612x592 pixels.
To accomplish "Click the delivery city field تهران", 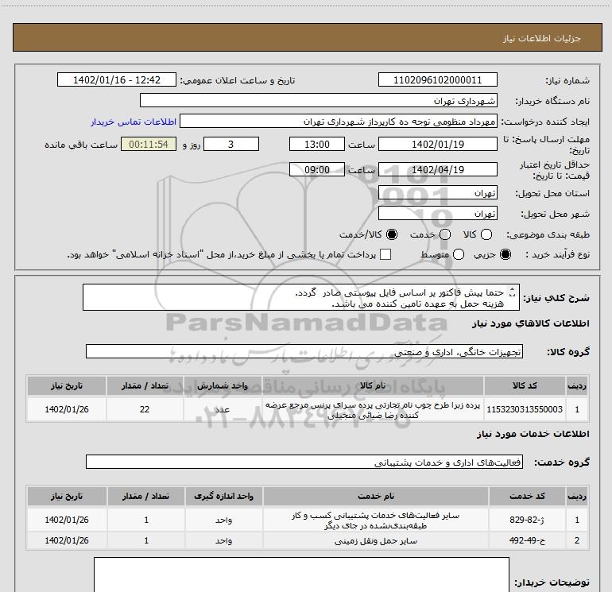I will point(437,214).
